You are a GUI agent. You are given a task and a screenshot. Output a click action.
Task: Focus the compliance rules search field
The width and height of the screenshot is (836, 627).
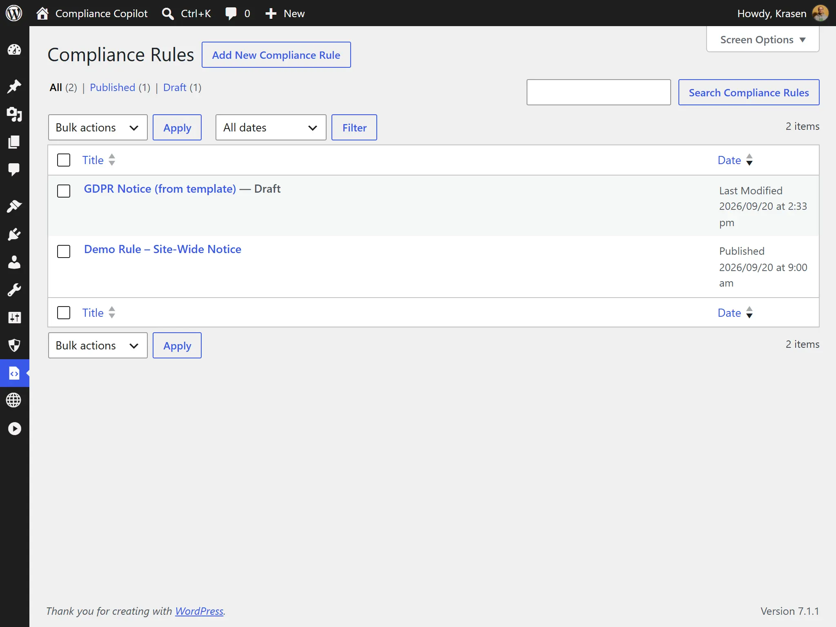[598, 92]
